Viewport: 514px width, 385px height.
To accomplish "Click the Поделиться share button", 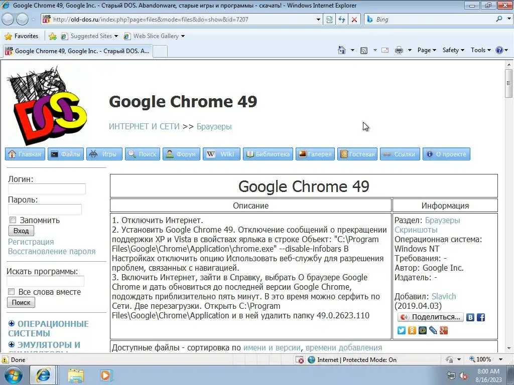I will point(430,317).
